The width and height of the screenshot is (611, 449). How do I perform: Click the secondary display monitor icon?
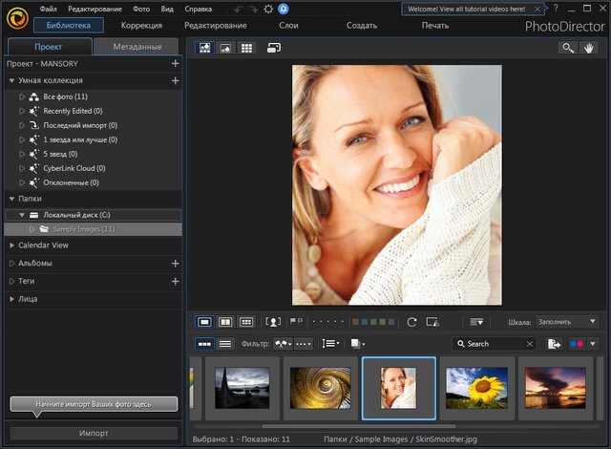[274, 48]
